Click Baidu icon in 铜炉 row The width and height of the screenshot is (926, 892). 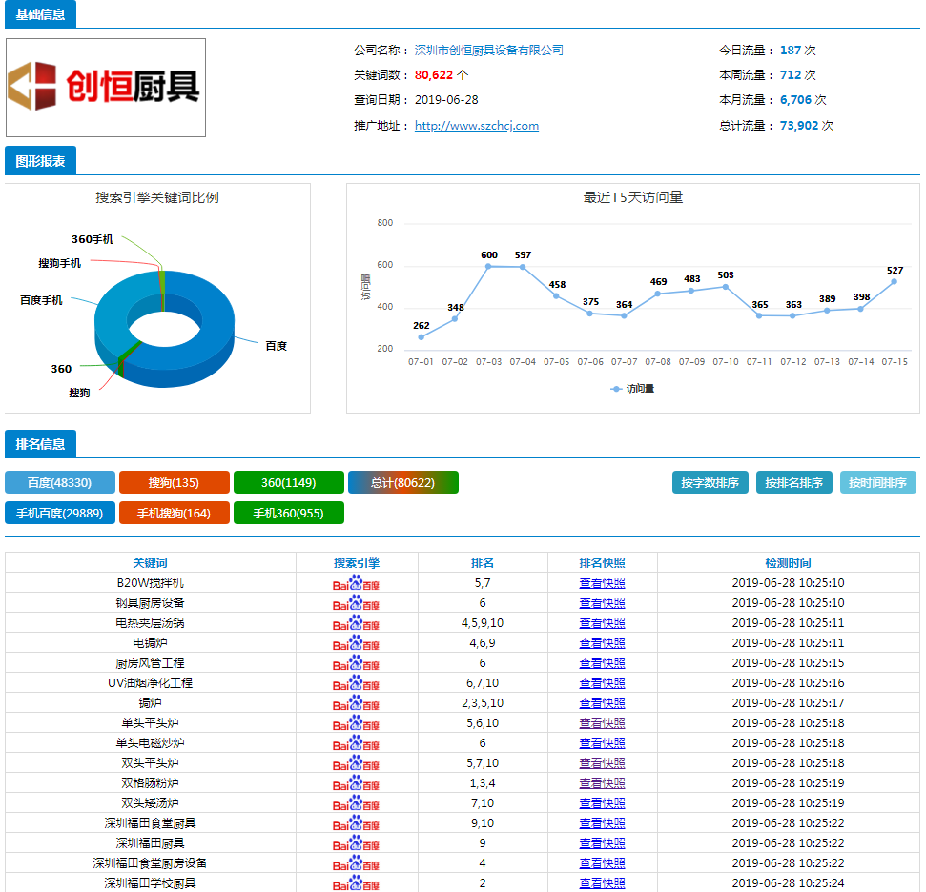pyautogui.click(x=356, y=703)
